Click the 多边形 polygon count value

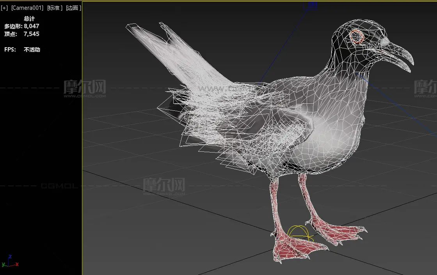(32, 26)
